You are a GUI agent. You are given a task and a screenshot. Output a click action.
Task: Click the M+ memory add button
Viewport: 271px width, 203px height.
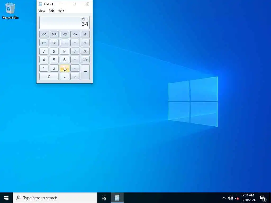coord(75,34)
